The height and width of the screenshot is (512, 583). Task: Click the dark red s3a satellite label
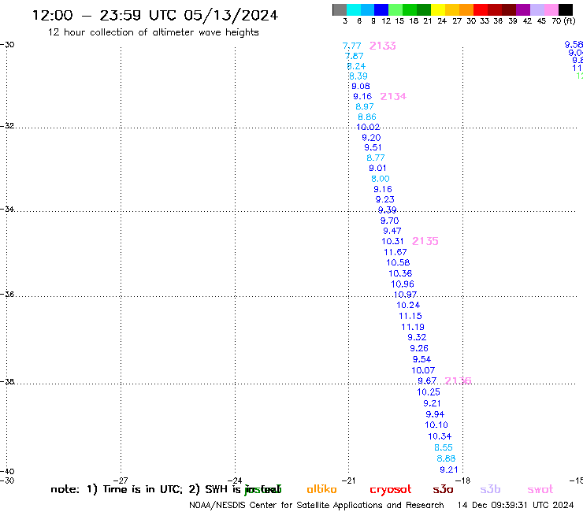(443, 489)
